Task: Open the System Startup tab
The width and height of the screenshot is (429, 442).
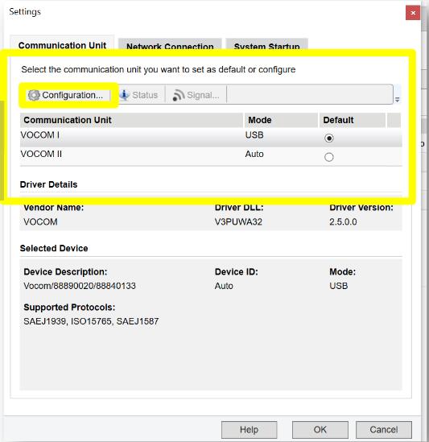Action: 266,45
